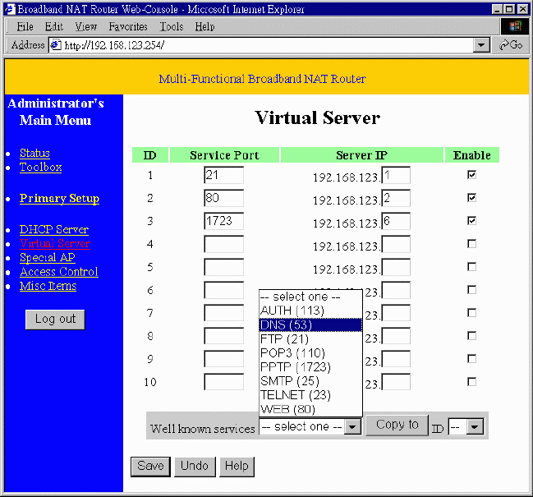Open the Favorites menu
Screen dimensions: 533x497
pos(127,27)
